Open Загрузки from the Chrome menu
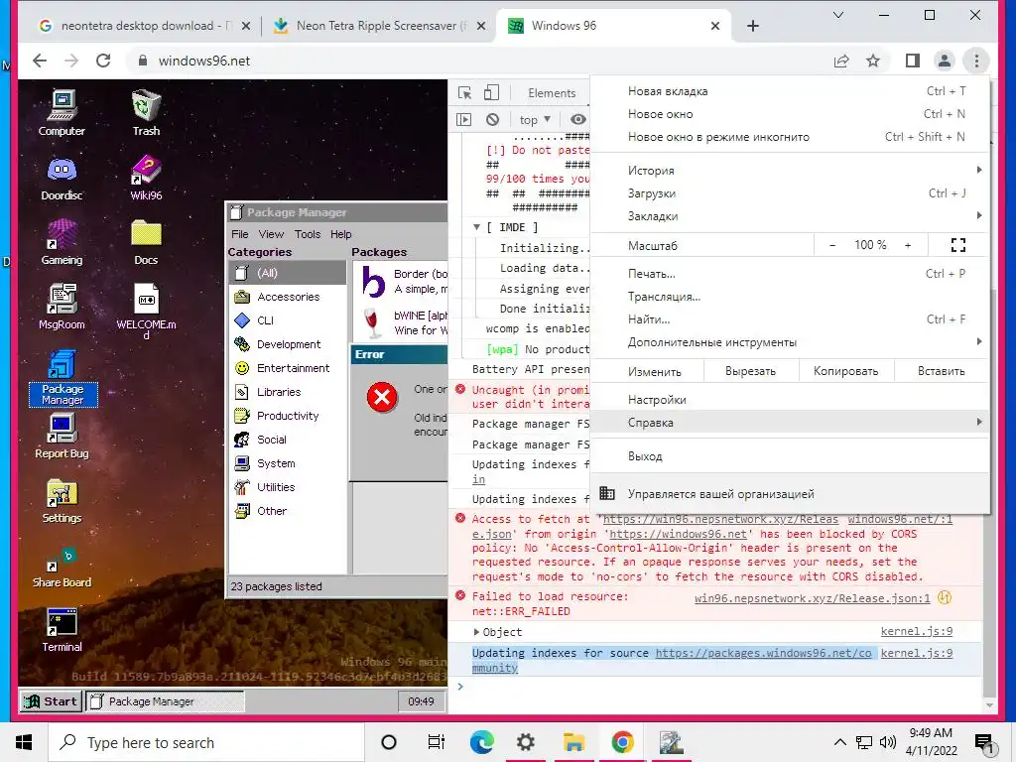 [x=789, y=193]
